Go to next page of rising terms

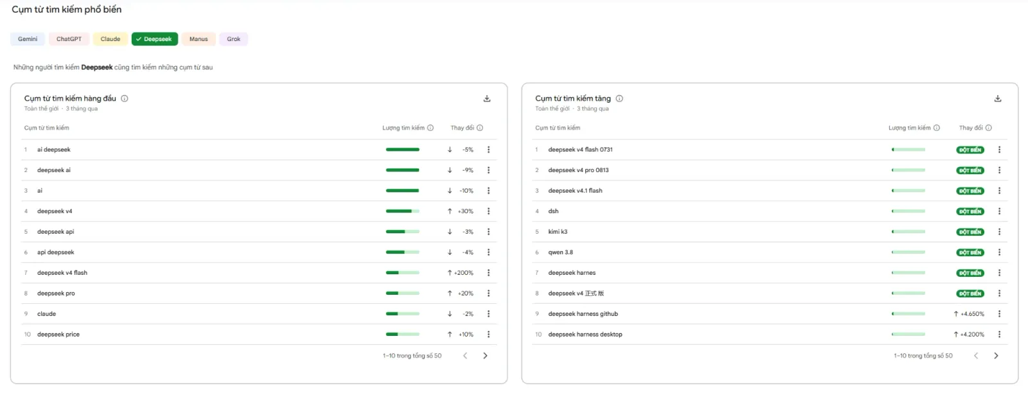point(996,356)
